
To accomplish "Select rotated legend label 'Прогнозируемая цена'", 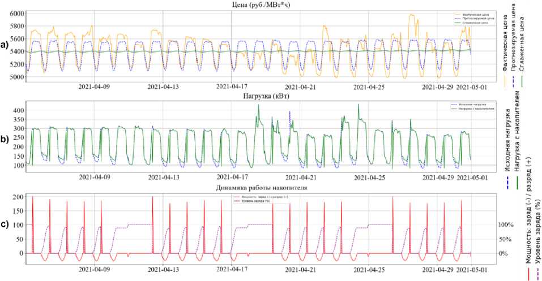I will pyautogui.click(x=514, y=37).
